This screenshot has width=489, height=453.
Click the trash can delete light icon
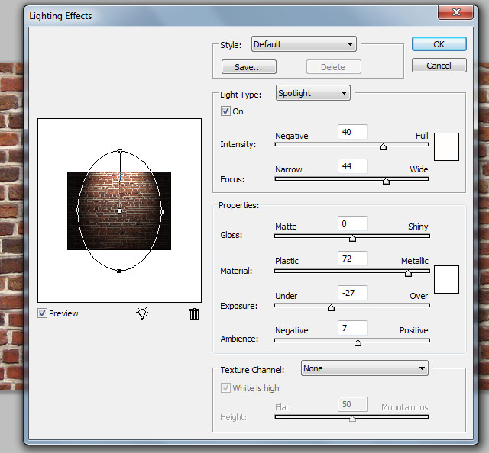click(x=194, y=314)
